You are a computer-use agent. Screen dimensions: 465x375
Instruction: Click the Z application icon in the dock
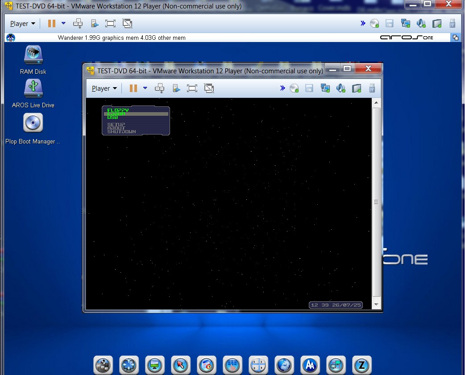(x=362, y=365)
